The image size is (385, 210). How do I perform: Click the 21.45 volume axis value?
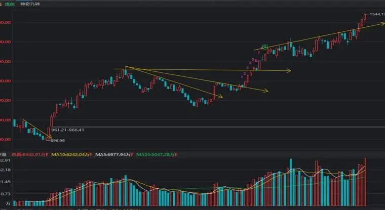coord(5,182)
